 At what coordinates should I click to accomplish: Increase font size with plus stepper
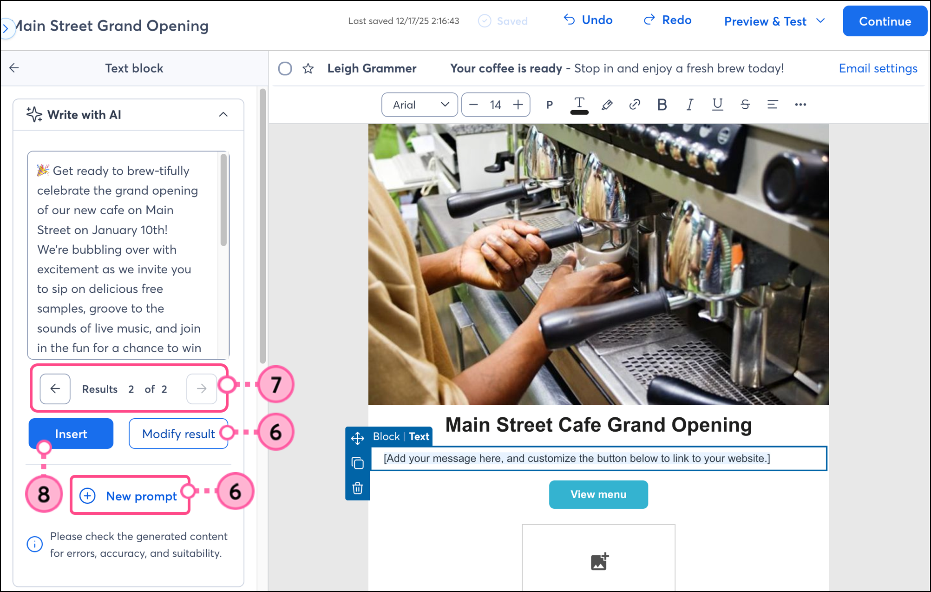pyautogui.click(x=518, y=105)
